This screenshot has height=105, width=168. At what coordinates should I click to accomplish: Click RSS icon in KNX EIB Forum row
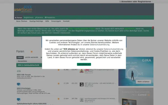click(x=59, y=70)
